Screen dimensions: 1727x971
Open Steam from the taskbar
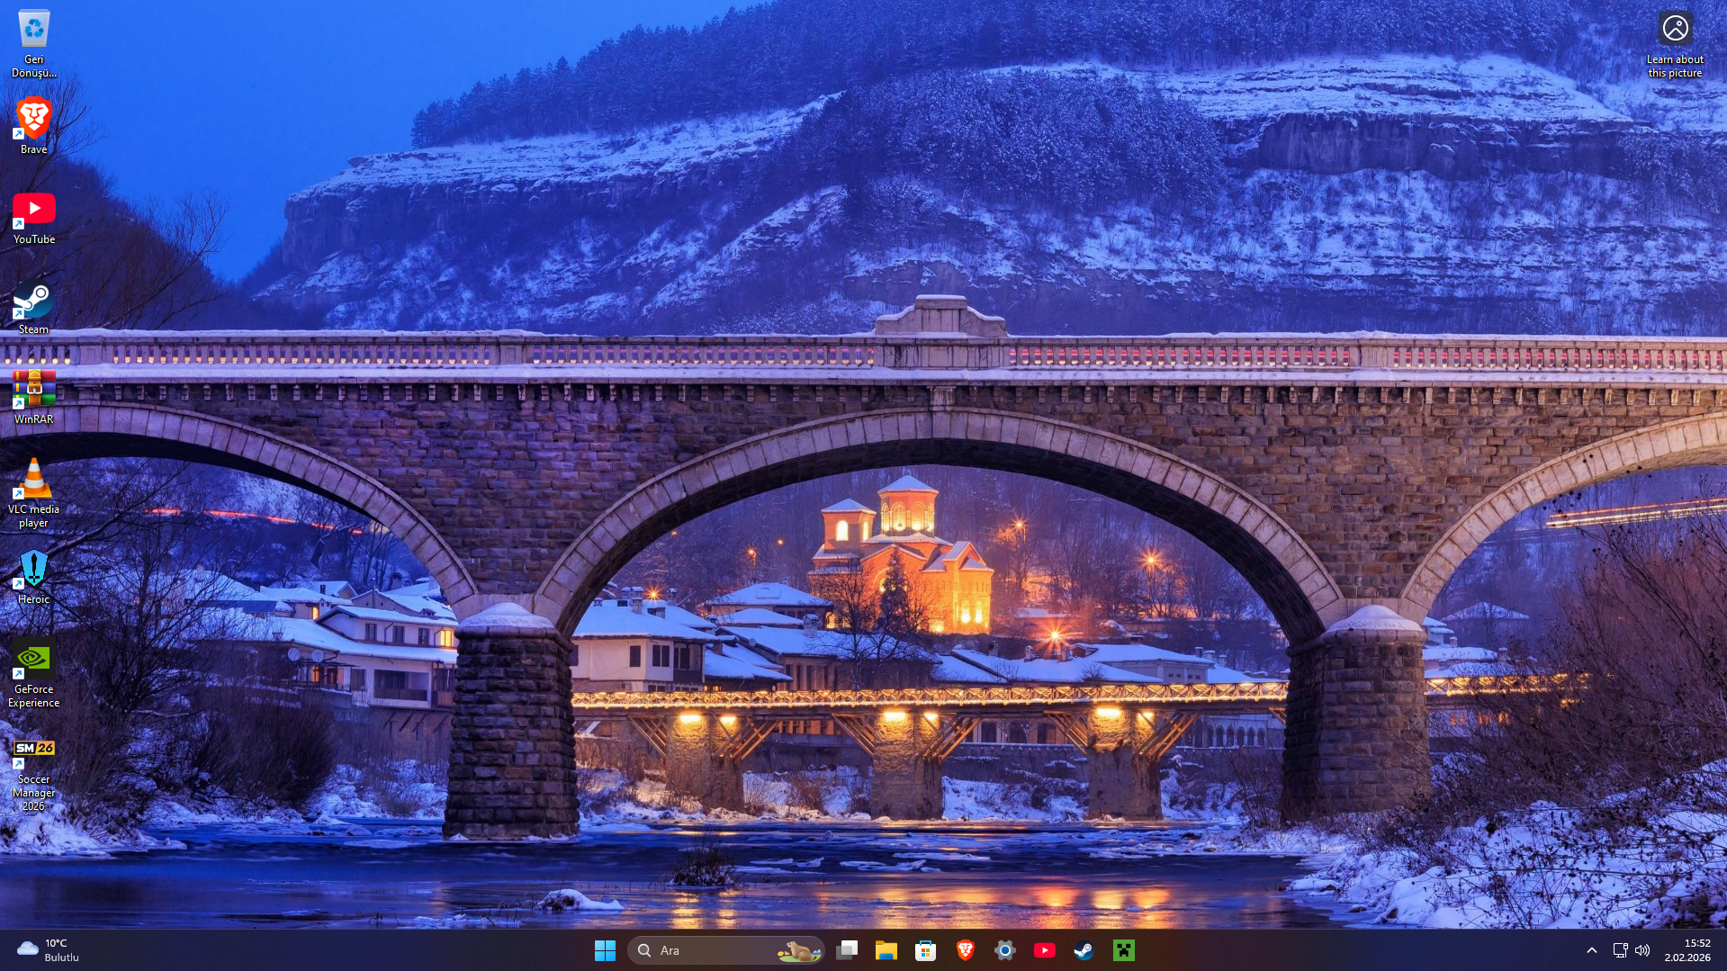point(1084,950)
